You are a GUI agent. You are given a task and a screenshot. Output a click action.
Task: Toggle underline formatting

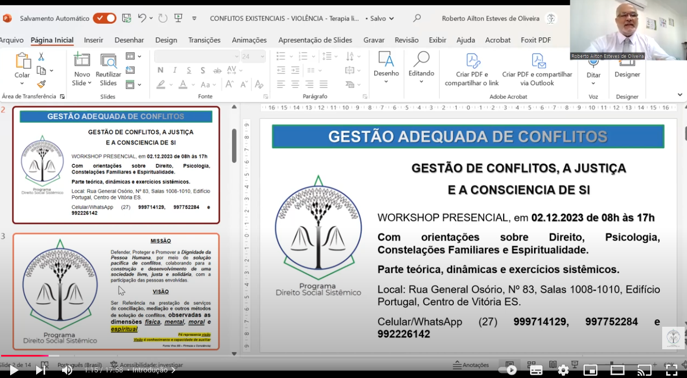(x=189, y=70)
